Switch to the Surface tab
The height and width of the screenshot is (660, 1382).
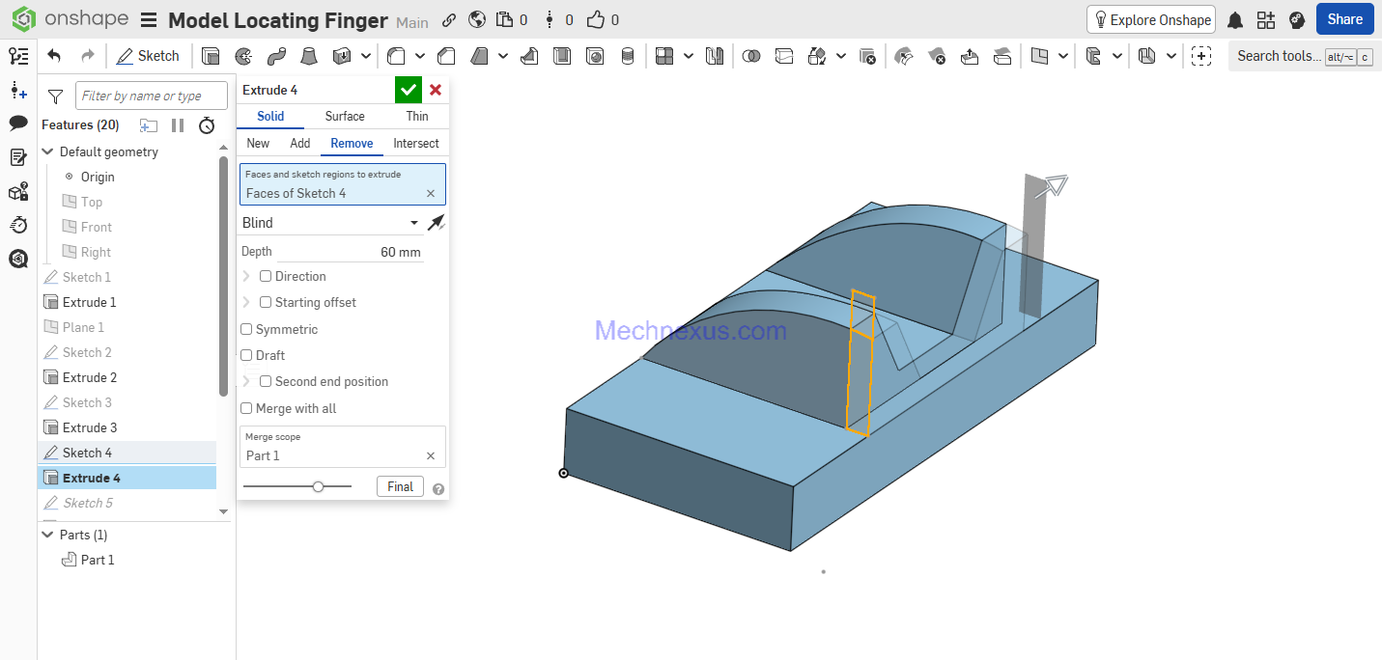click(x=345, y=116)
